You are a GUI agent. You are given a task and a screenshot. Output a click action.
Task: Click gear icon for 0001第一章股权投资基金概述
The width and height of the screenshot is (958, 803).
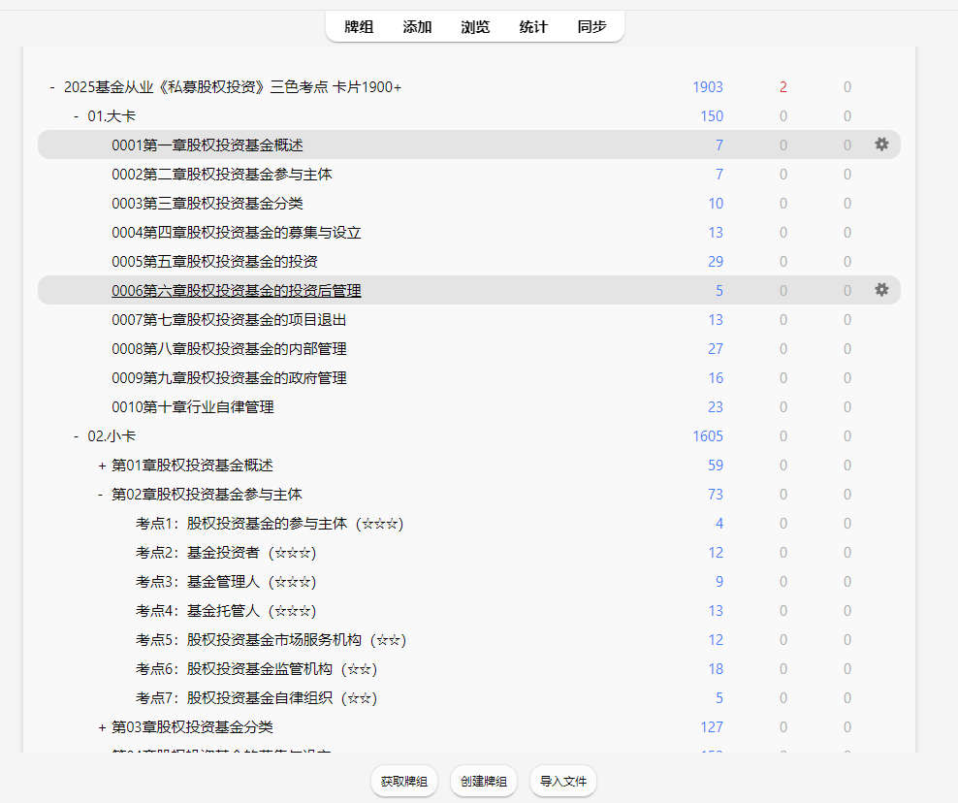point(880,145)
